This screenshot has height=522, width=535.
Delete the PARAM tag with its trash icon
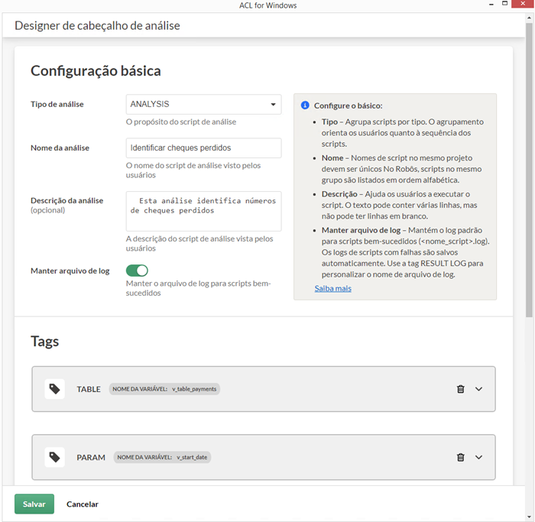(460, 457)
